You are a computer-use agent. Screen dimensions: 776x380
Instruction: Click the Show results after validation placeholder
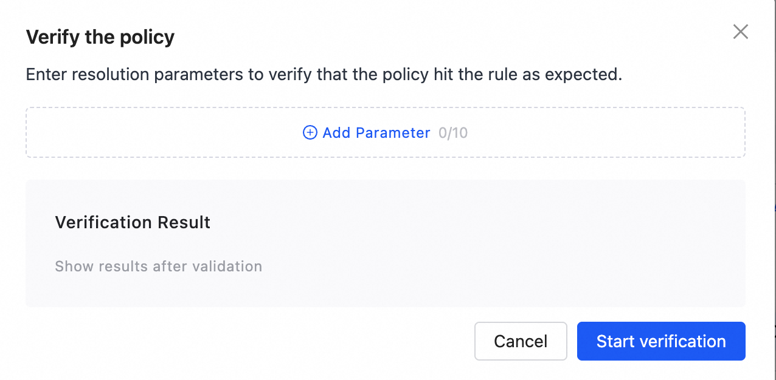pyautogui.click(x=158, y=266)
